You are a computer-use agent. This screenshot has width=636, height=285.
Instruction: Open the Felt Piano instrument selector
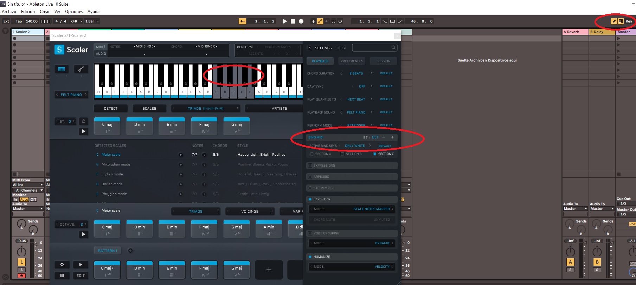coord(71,95)
